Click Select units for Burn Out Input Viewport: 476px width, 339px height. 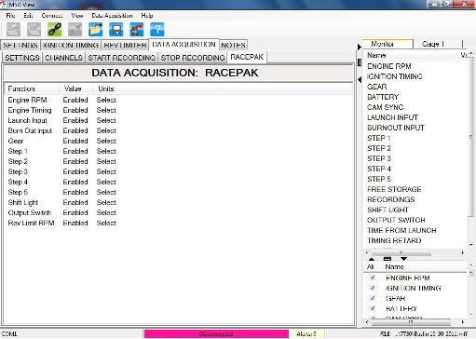coord(106,130)
